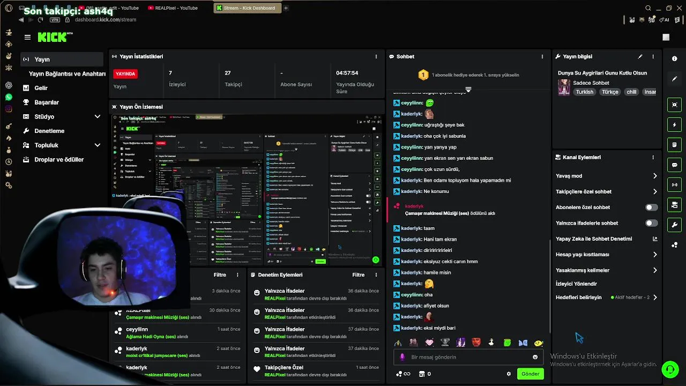Image resolution: width=686 pixels, height=386 pixels.
Task: Click the info icon in right toolbar
Action: (674, 58)
